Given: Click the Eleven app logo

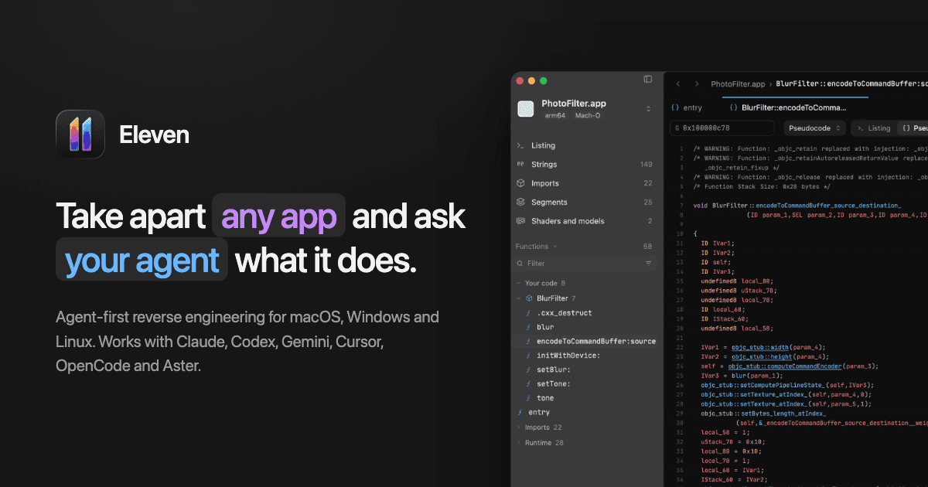Looking at the screenshot, I should [80, 135].
